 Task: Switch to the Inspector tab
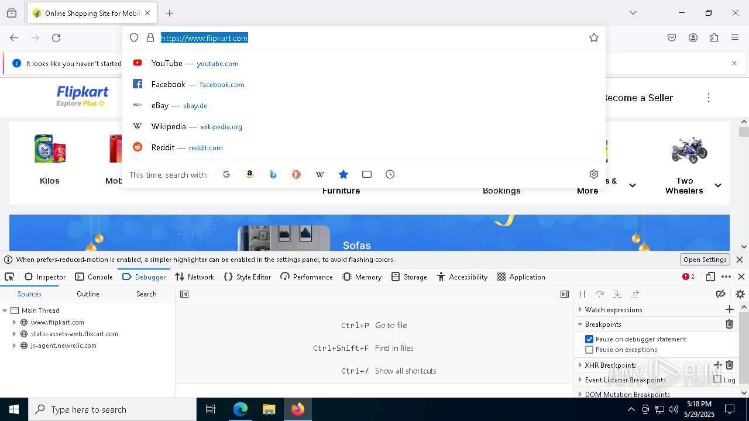[x=45, y=277]
